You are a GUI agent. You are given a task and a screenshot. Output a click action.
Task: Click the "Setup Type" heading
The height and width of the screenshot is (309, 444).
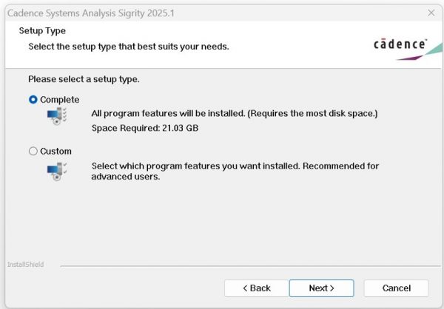(x=42, y=30)
